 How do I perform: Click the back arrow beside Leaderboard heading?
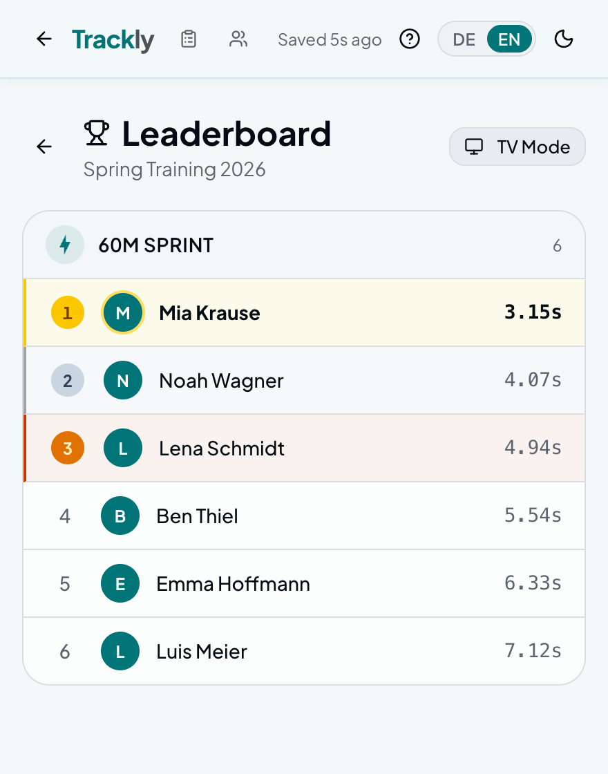click(x=44, y=147)
